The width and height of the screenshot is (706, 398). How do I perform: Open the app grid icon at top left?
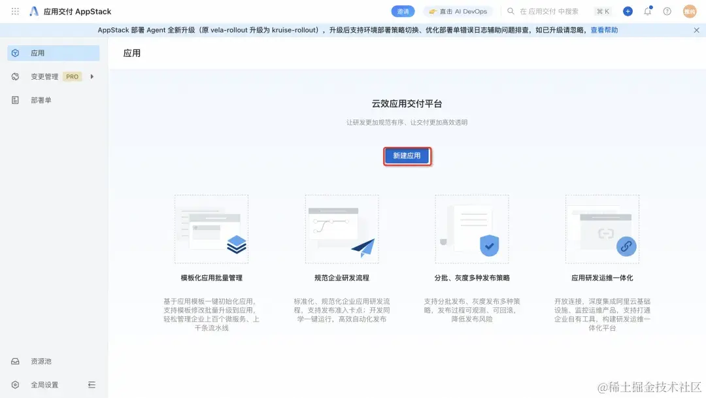click(14, 10)
